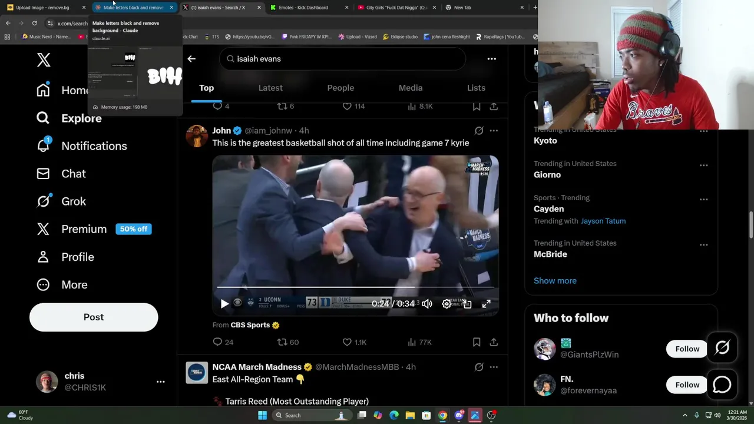View analytics showing 8.1K views
Image resolution: width=754 pixels, height=424 pixels.
tap(420, 106)
